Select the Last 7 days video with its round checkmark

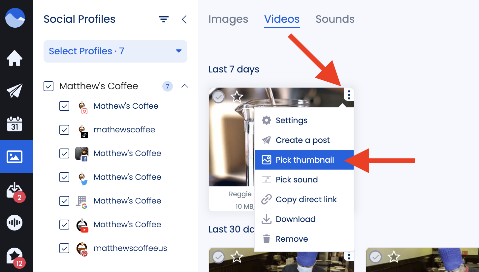[x=218, y=97]
